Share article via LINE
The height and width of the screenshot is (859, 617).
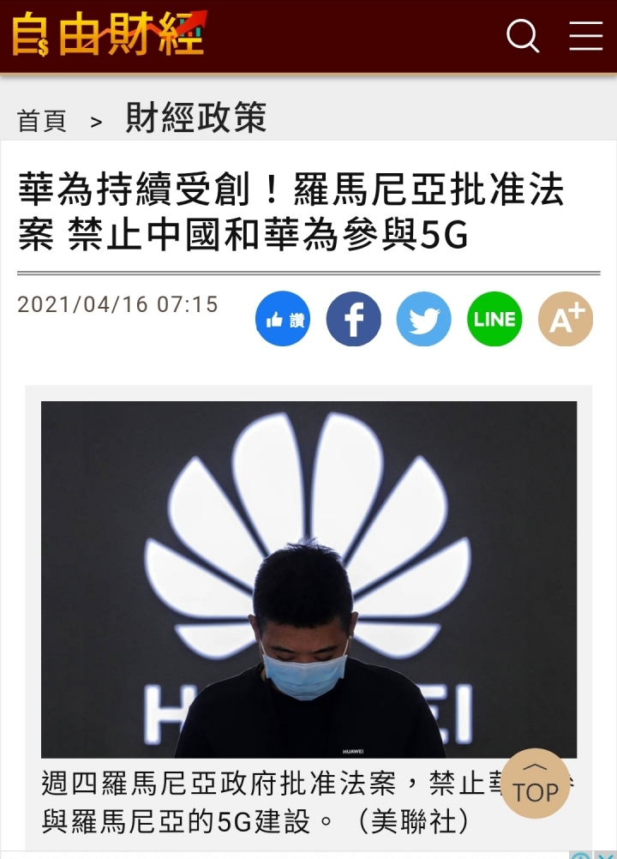pyautogui.click(x=494, y=319)
